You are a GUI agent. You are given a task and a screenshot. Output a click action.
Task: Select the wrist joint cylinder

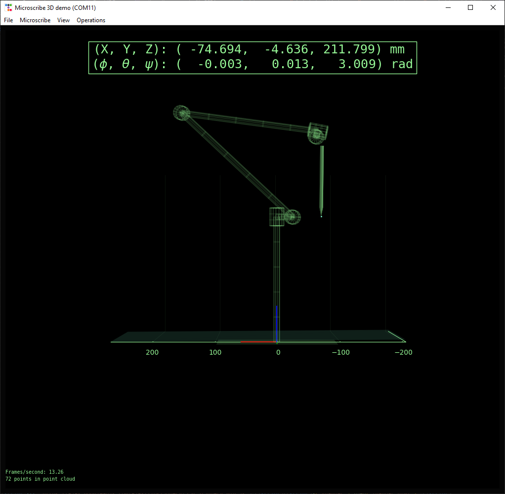coord(317,133)
